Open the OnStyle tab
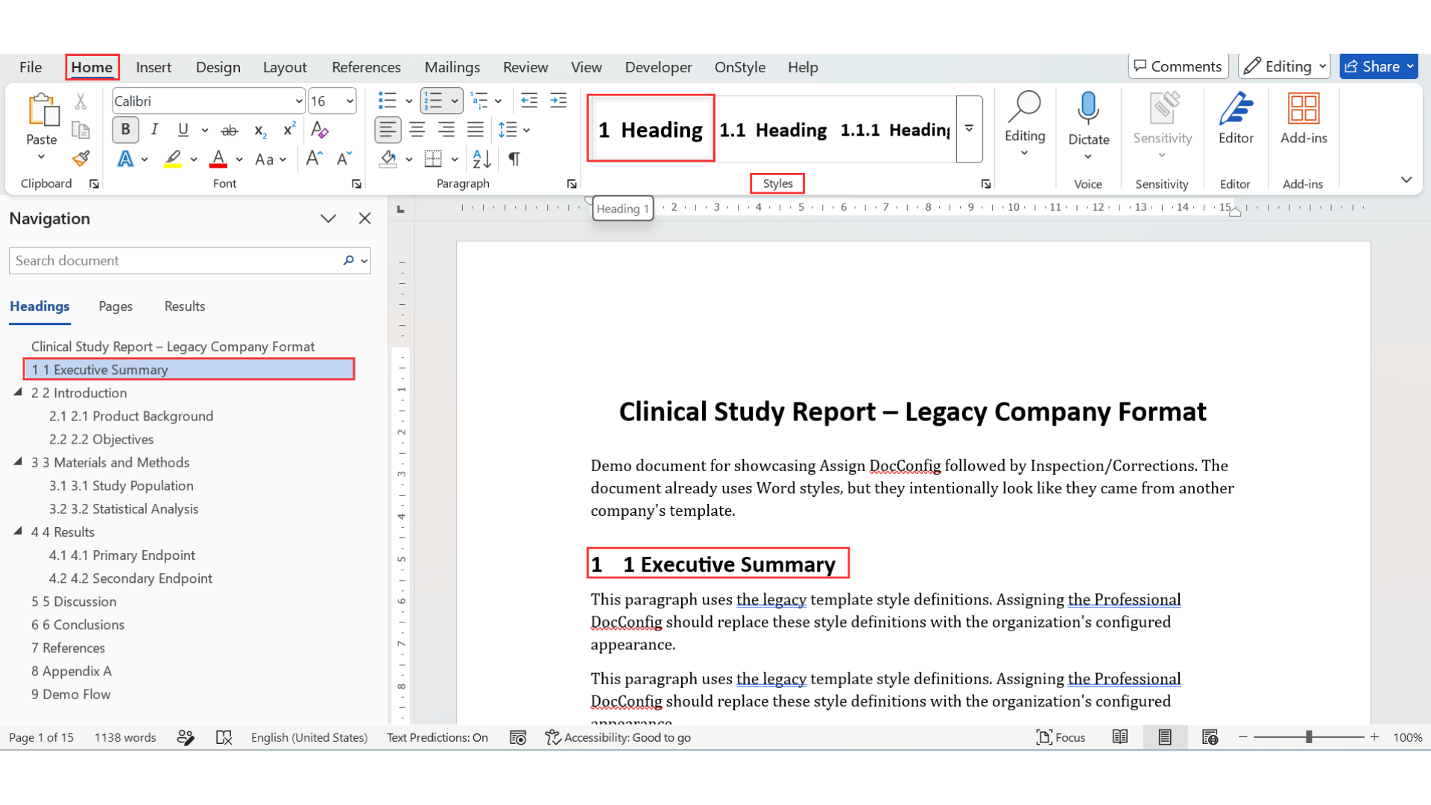 click(739, 67)
